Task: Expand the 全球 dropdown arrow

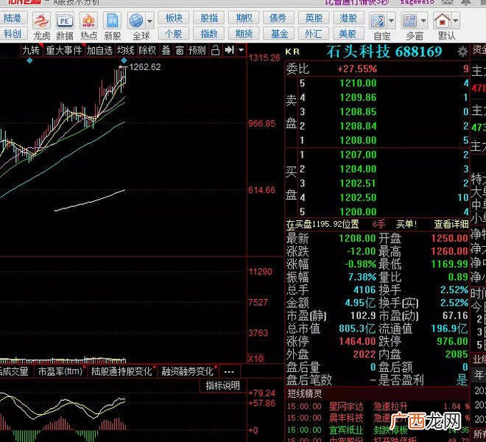Action: tap(149, 21)
